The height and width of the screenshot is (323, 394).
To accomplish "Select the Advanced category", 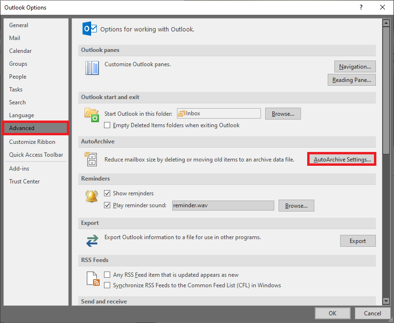I will click(x=36, y=128).
